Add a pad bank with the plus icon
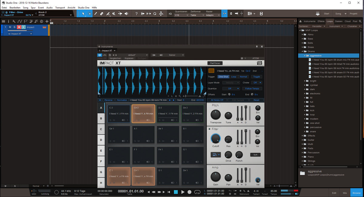Screen dimensions: 364x197 point(100,100)
